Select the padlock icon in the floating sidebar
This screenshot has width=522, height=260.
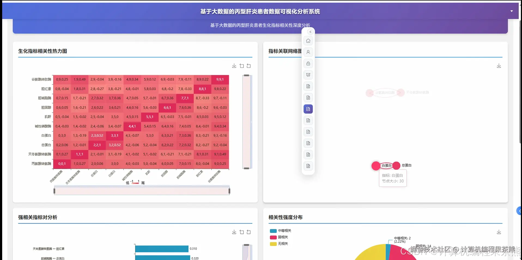308,63
